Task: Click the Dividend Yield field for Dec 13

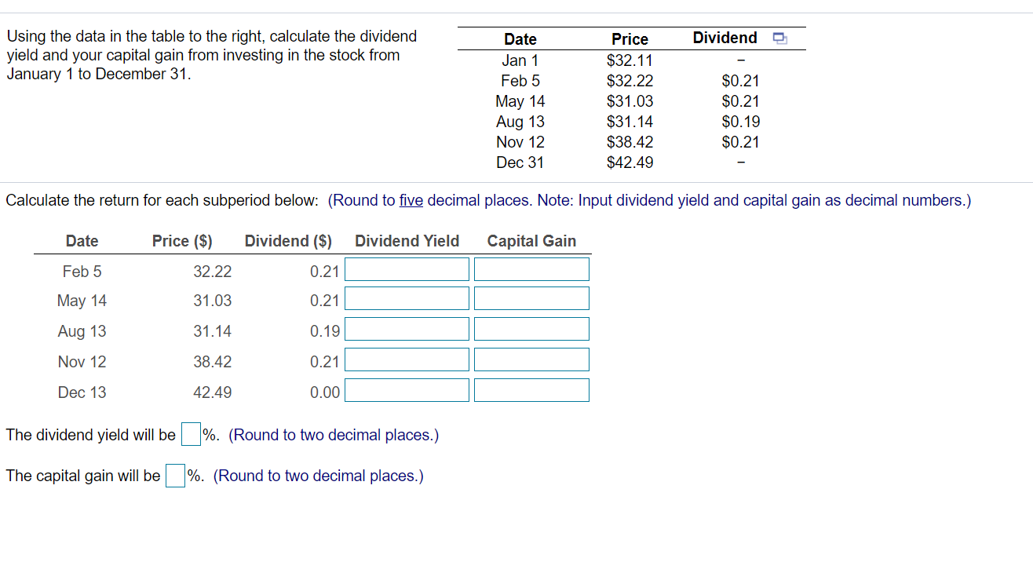Action: coord(407,389)
